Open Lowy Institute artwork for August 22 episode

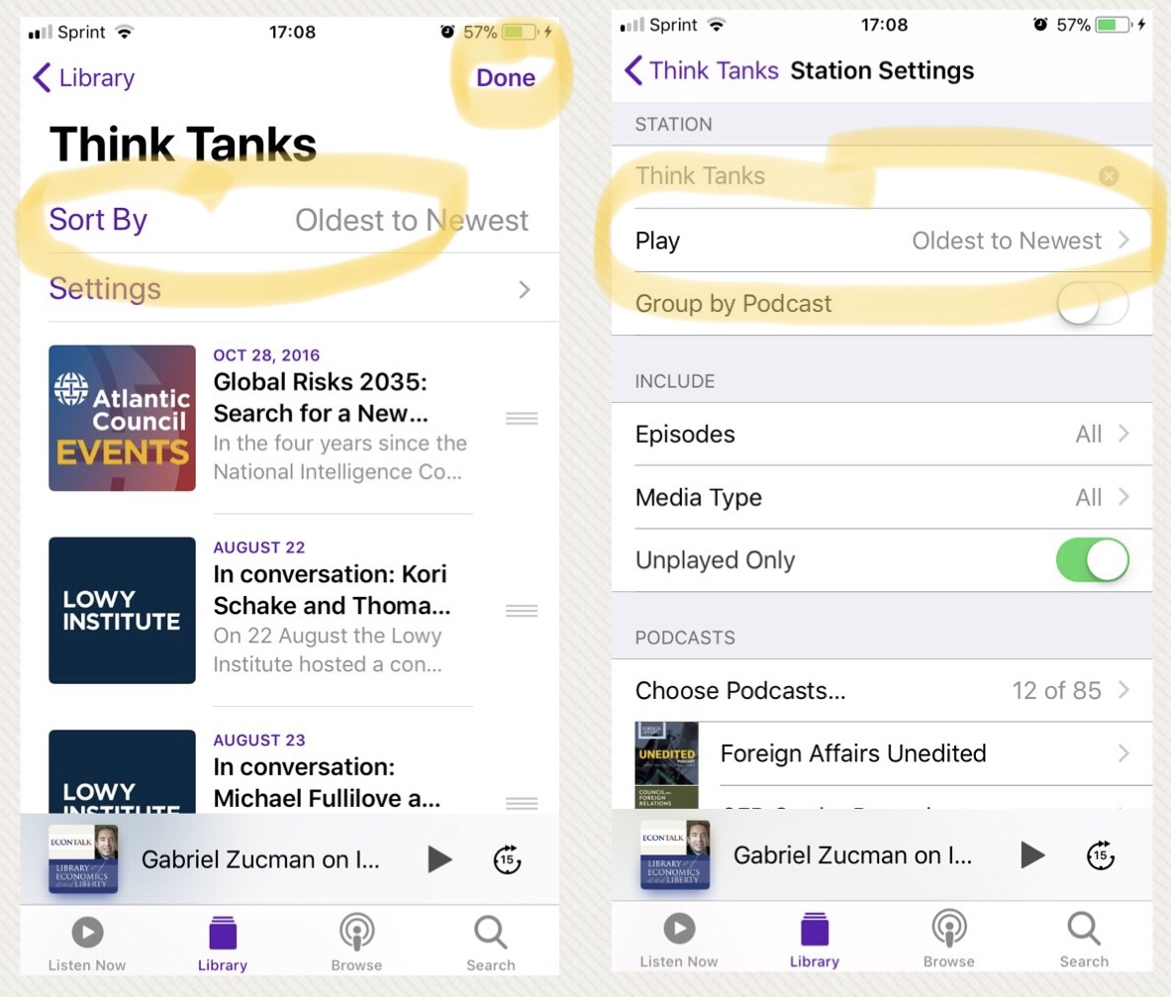tap(122, 610)
